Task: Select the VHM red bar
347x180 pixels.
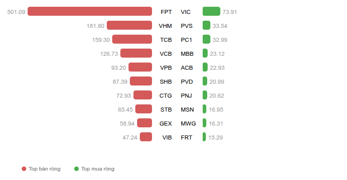Action: (129, 25)
